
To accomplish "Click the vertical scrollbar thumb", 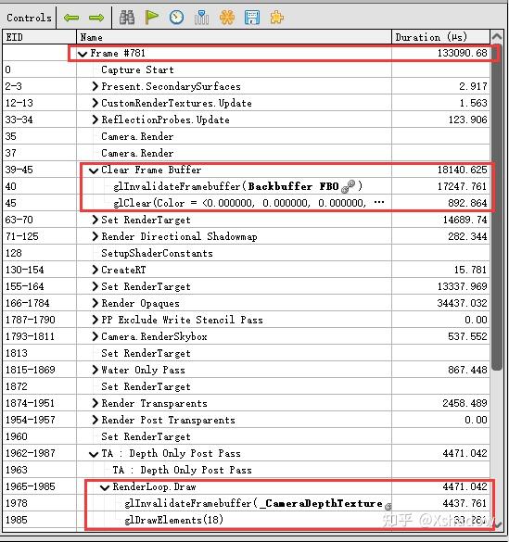I will click(x=497, y=208).
